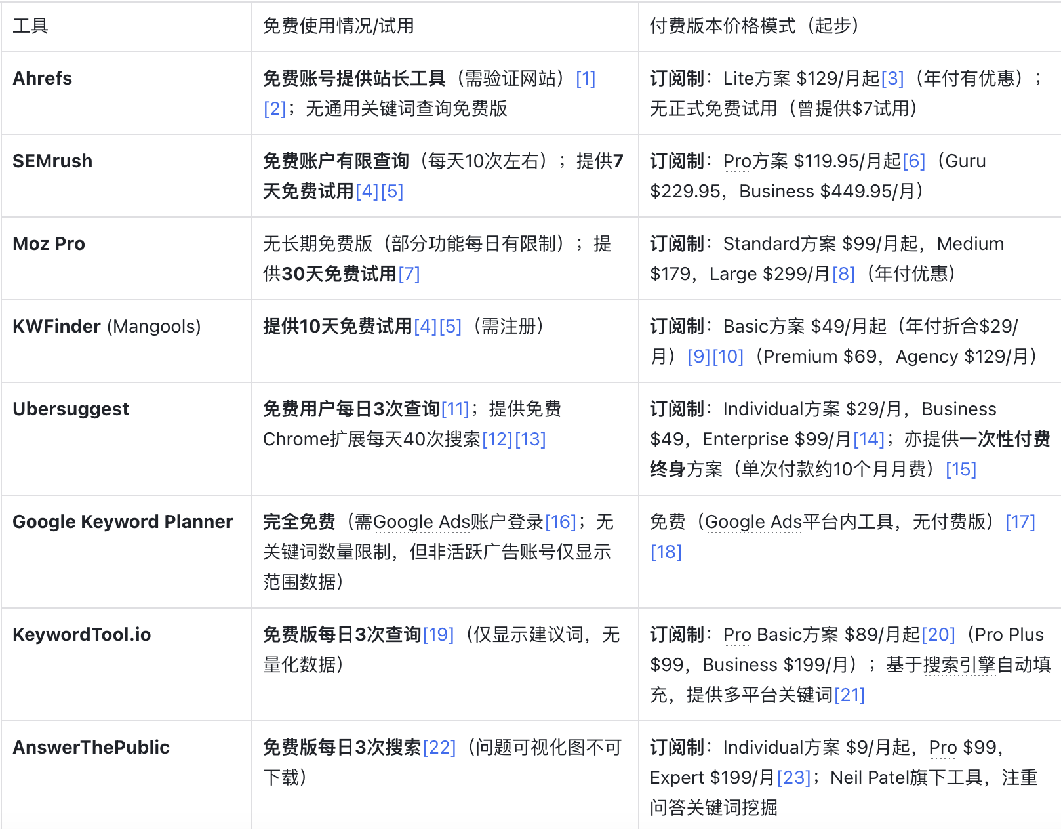Click citation [18] below 无付费版 note
Screen dimensions: 1061x829
click(x=666, y=552)
